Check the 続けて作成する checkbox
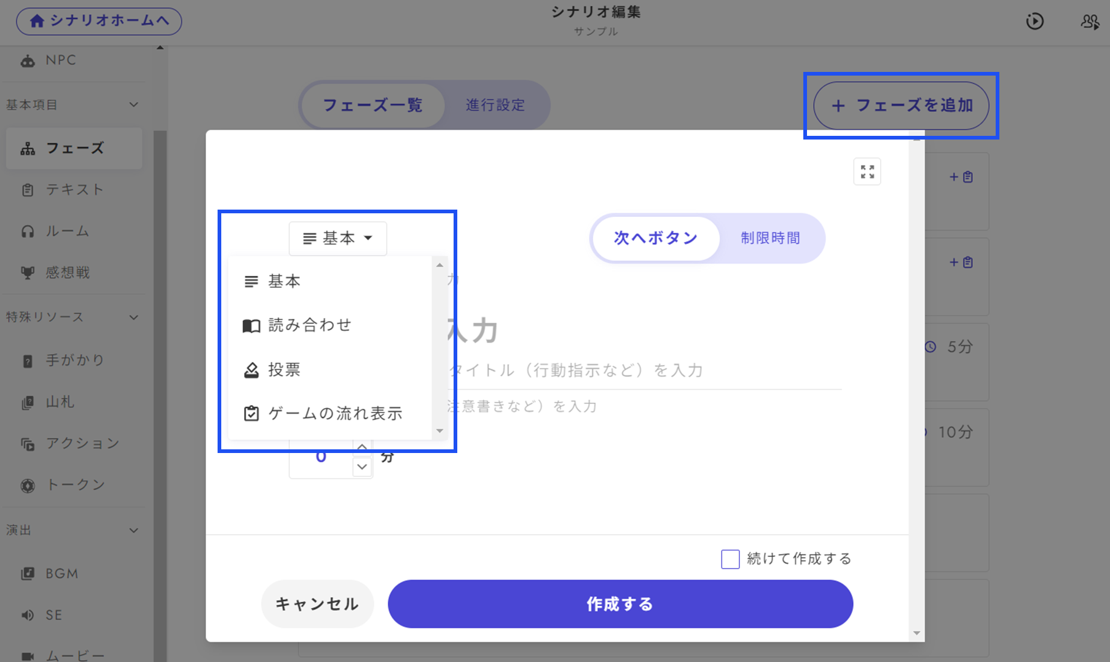The height and width of the screenshot is (662, 1110). tap(730, 559)
